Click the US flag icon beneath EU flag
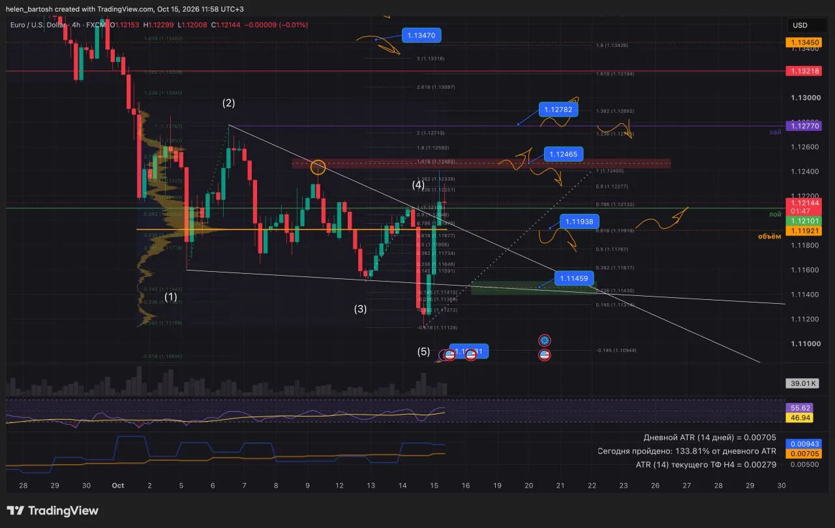The height and width of the screenshot is (528, 835). tap(545, 355)
